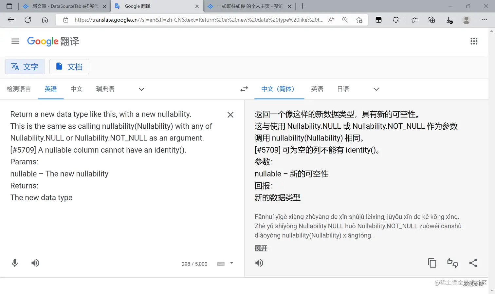Expand the full romanization with 展开
Viewport: 495px width, 294px height.
pos(261,248)
